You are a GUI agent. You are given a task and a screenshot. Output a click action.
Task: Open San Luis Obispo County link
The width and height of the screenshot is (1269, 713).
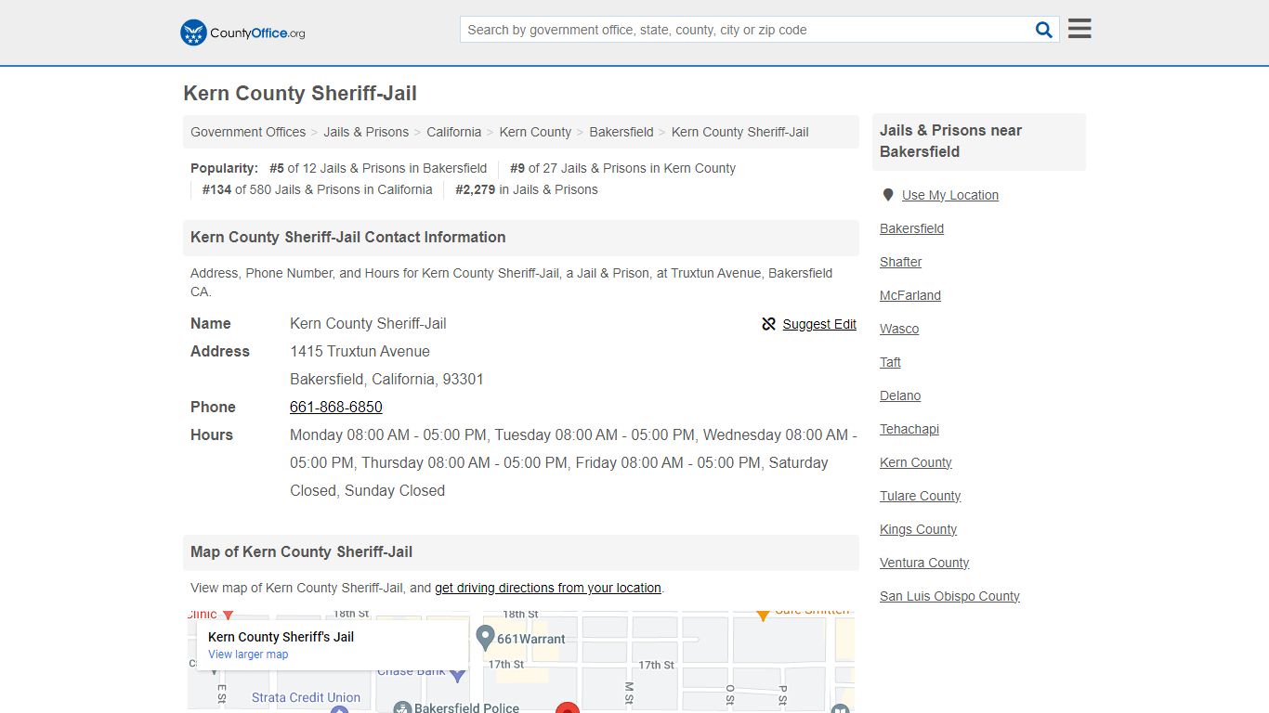pos(949,596)
